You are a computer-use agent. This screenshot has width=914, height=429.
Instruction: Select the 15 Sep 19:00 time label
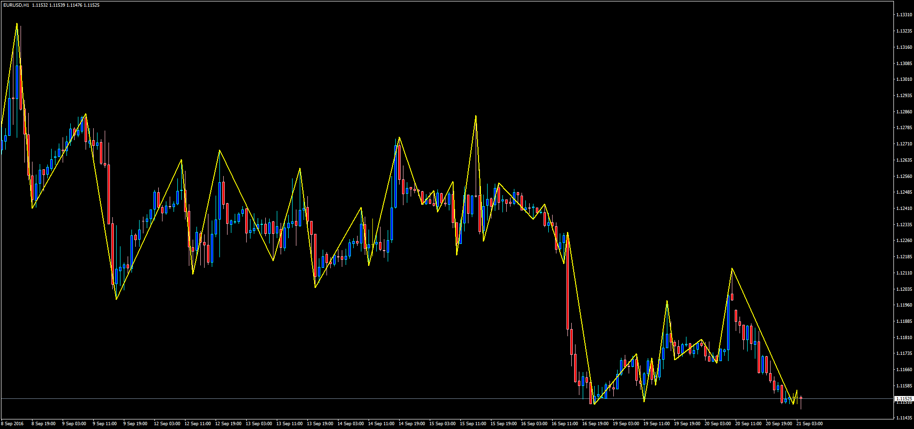pos(503,424)
